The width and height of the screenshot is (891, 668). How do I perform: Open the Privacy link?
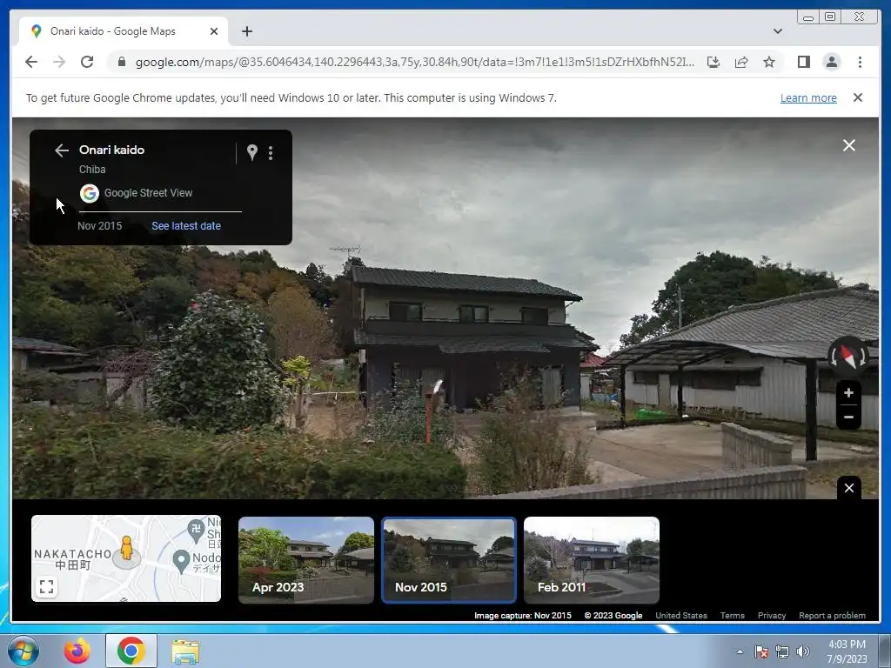pyautogui.click(x=771, y=615)
